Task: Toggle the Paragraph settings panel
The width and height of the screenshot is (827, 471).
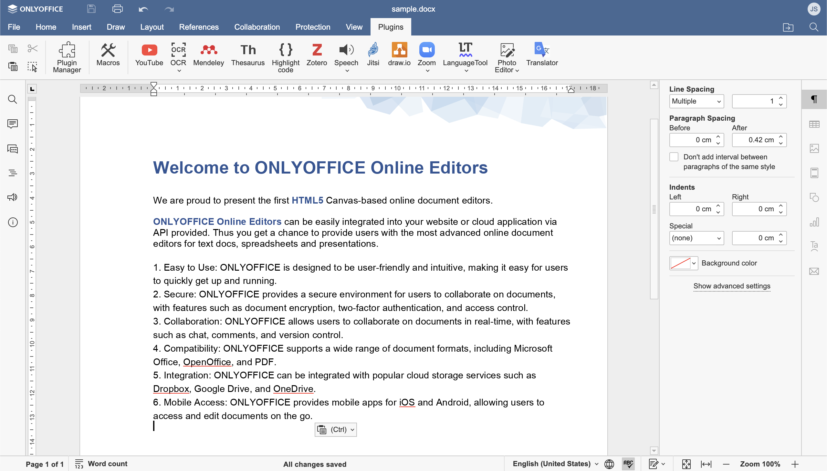Action: pos(814,99)
